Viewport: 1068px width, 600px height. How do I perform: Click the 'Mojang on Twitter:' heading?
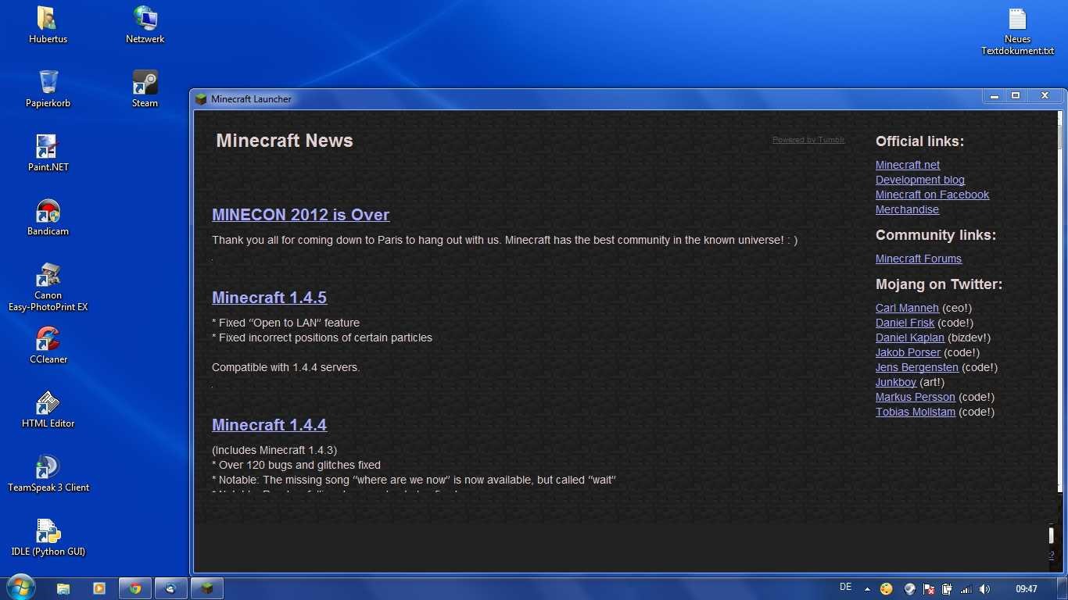(x=939, y=284)
